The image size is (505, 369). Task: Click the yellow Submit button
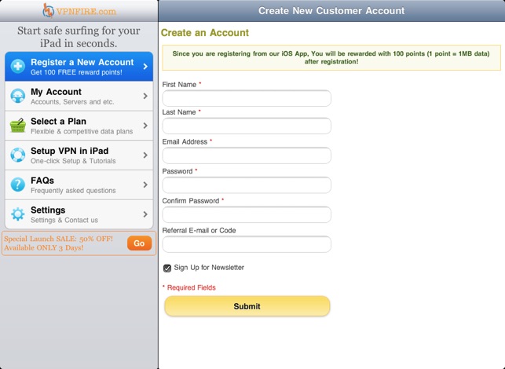pos(247,306)
